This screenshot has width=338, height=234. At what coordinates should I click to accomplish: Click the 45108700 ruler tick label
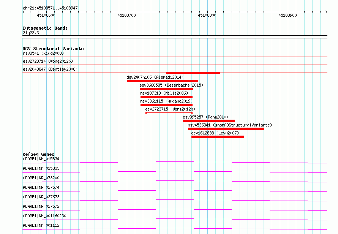(127, 15)
